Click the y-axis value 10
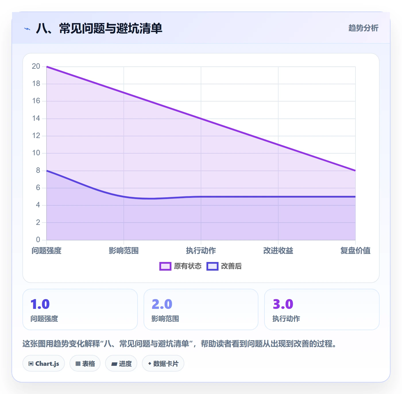This screenshot has height=394, width=402. [x=36, y=153]
